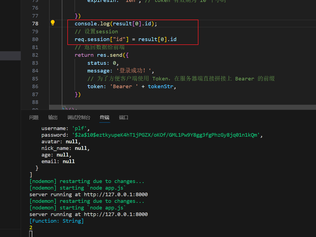
Task: Select line number 80 in the gutter
Action: pyautogui.click(x=35, y=39)
